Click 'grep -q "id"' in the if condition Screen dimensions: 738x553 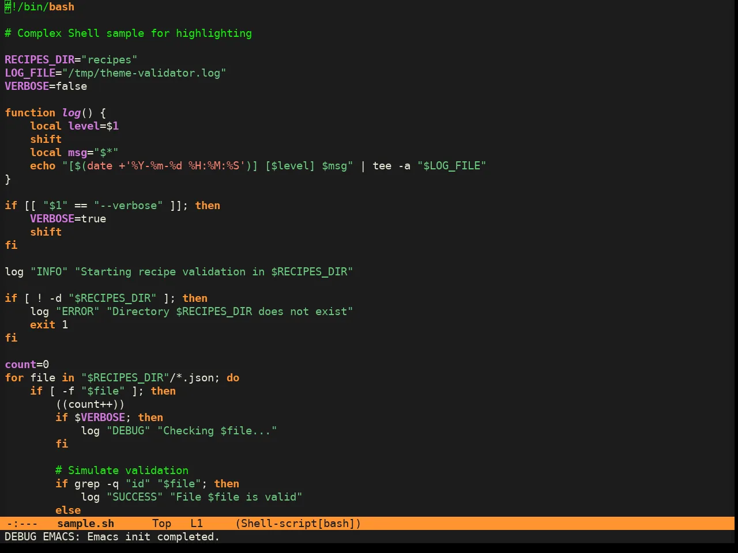[x=112, y=484]
